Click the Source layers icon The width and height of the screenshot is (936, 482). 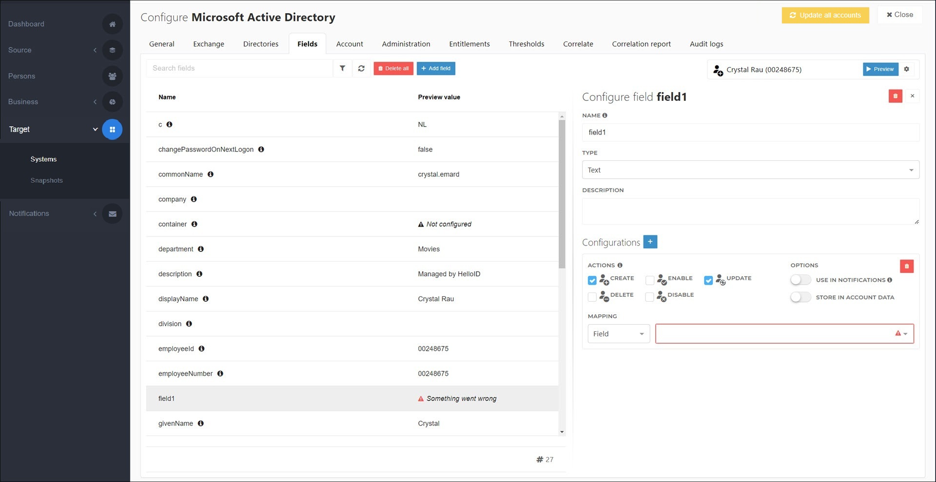[112, 50]
